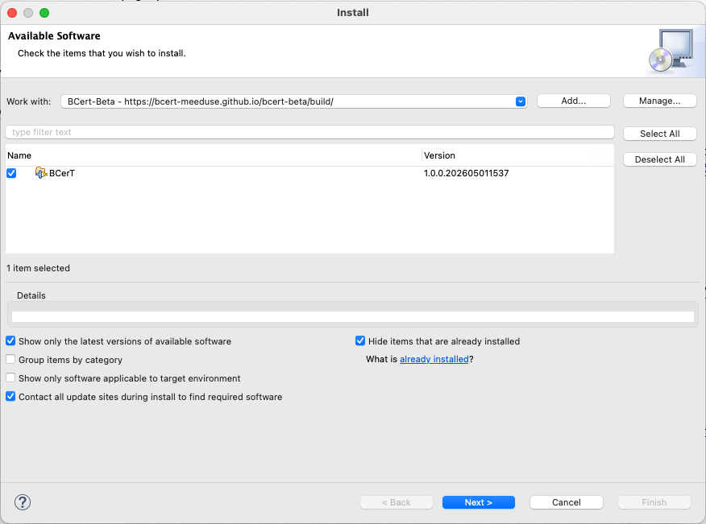
Task: Click the Manage... button
Action: tap(659, 101)
